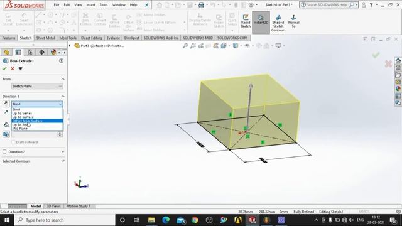Viewport: 402px width, 226px height.
Task: Switch to the SOLIDWORKS Add-Ins tab
Action: click(161, 38)
